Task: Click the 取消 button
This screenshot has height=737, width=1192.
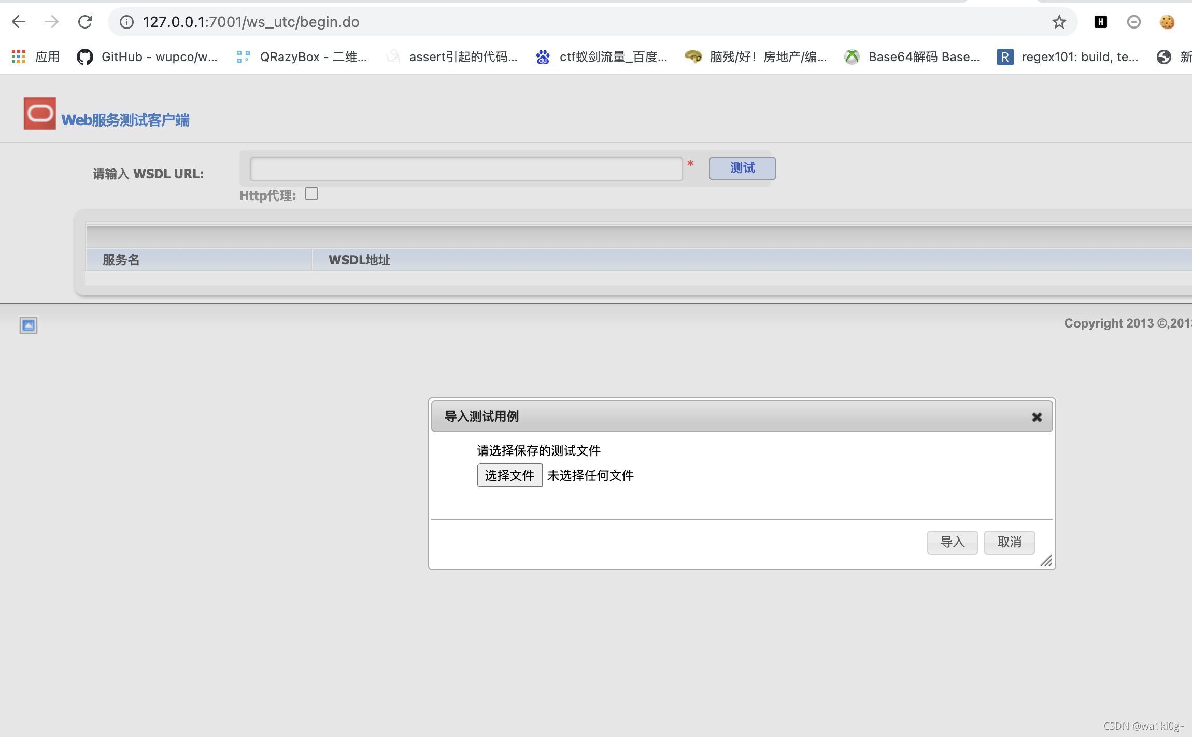Action: coord(1009,542)
